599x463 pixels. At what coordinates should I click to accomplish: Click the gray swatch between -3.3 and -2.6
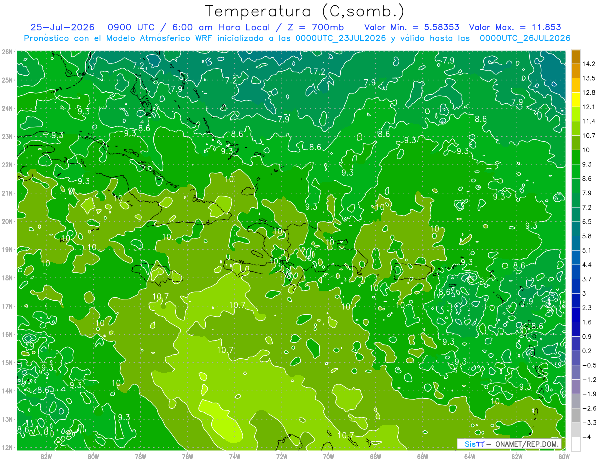coord(576,416)
